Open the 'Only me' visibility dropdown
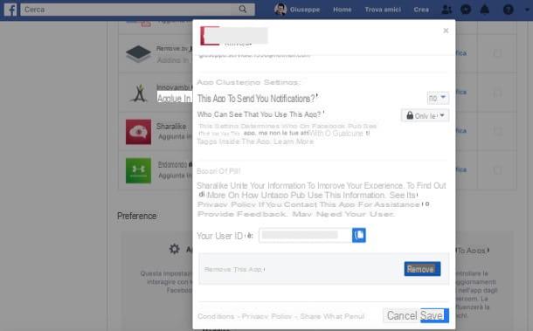This screenshot has height=331, width=533. click(x=426, y=115)
